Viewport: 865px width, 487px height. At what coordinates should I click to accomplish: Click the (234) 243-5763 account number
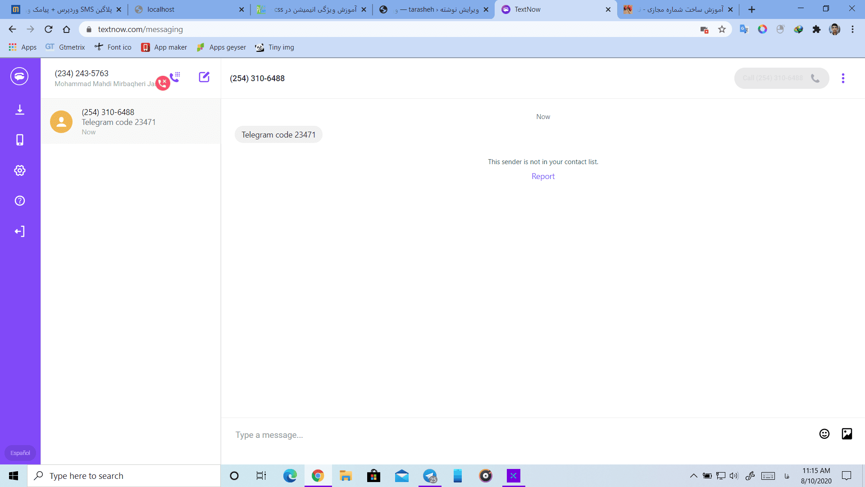pyautogui.click(x=82, y=73)
